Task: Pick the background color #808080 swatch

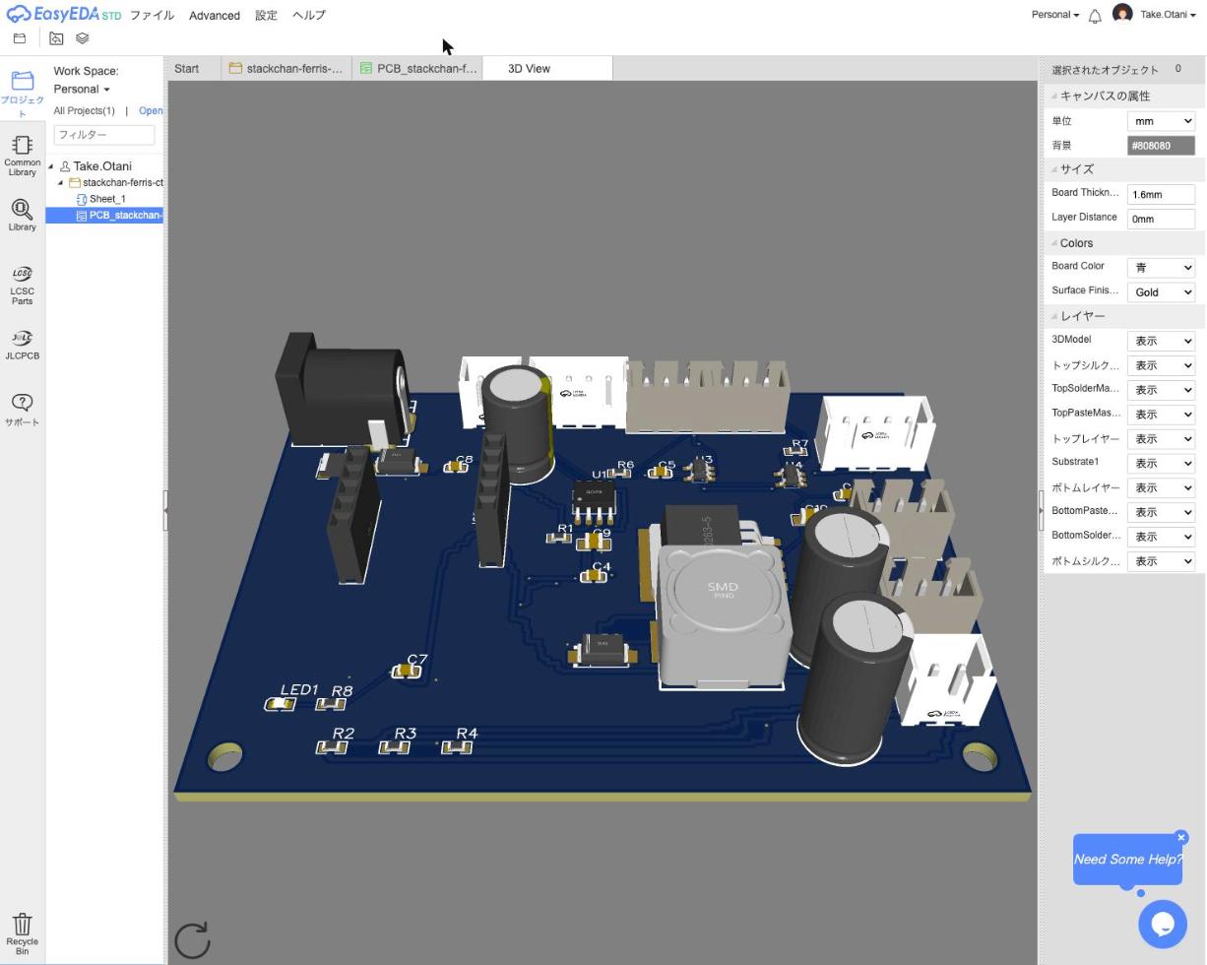Action: (1161, 146)
